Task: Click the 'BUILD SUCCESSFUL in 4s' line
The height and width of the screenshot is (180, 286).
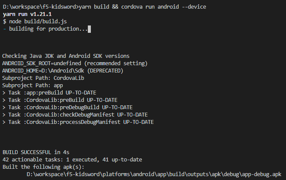Action: click(36, 152)
